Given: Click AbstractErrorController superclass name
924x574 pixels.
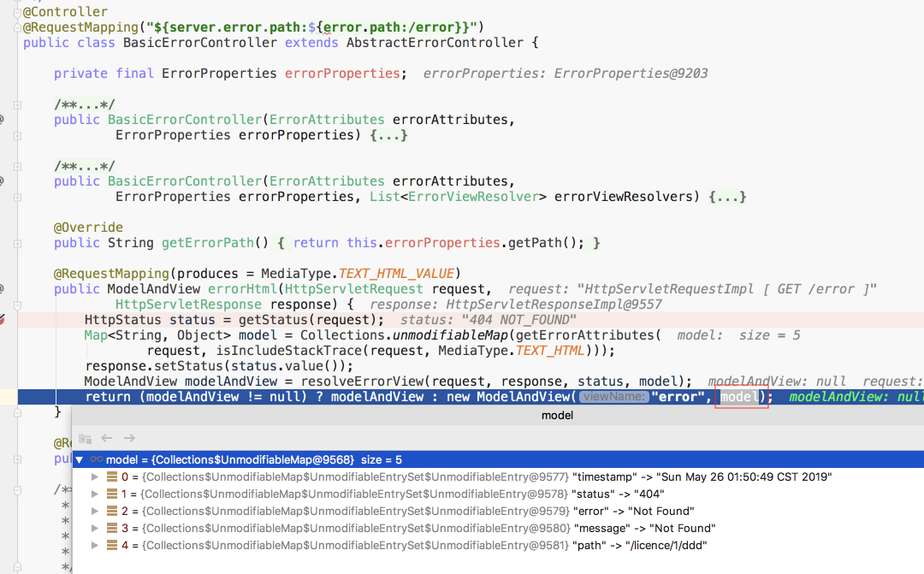Looking at the screenshot, I should pos(435,43).
